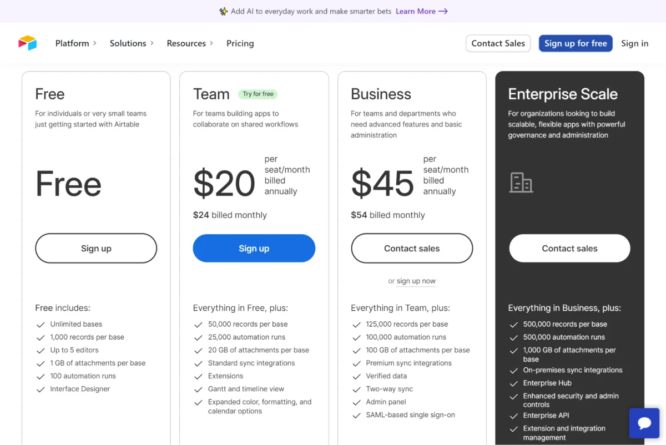Expand the Resources menu

tap(190, 43)
